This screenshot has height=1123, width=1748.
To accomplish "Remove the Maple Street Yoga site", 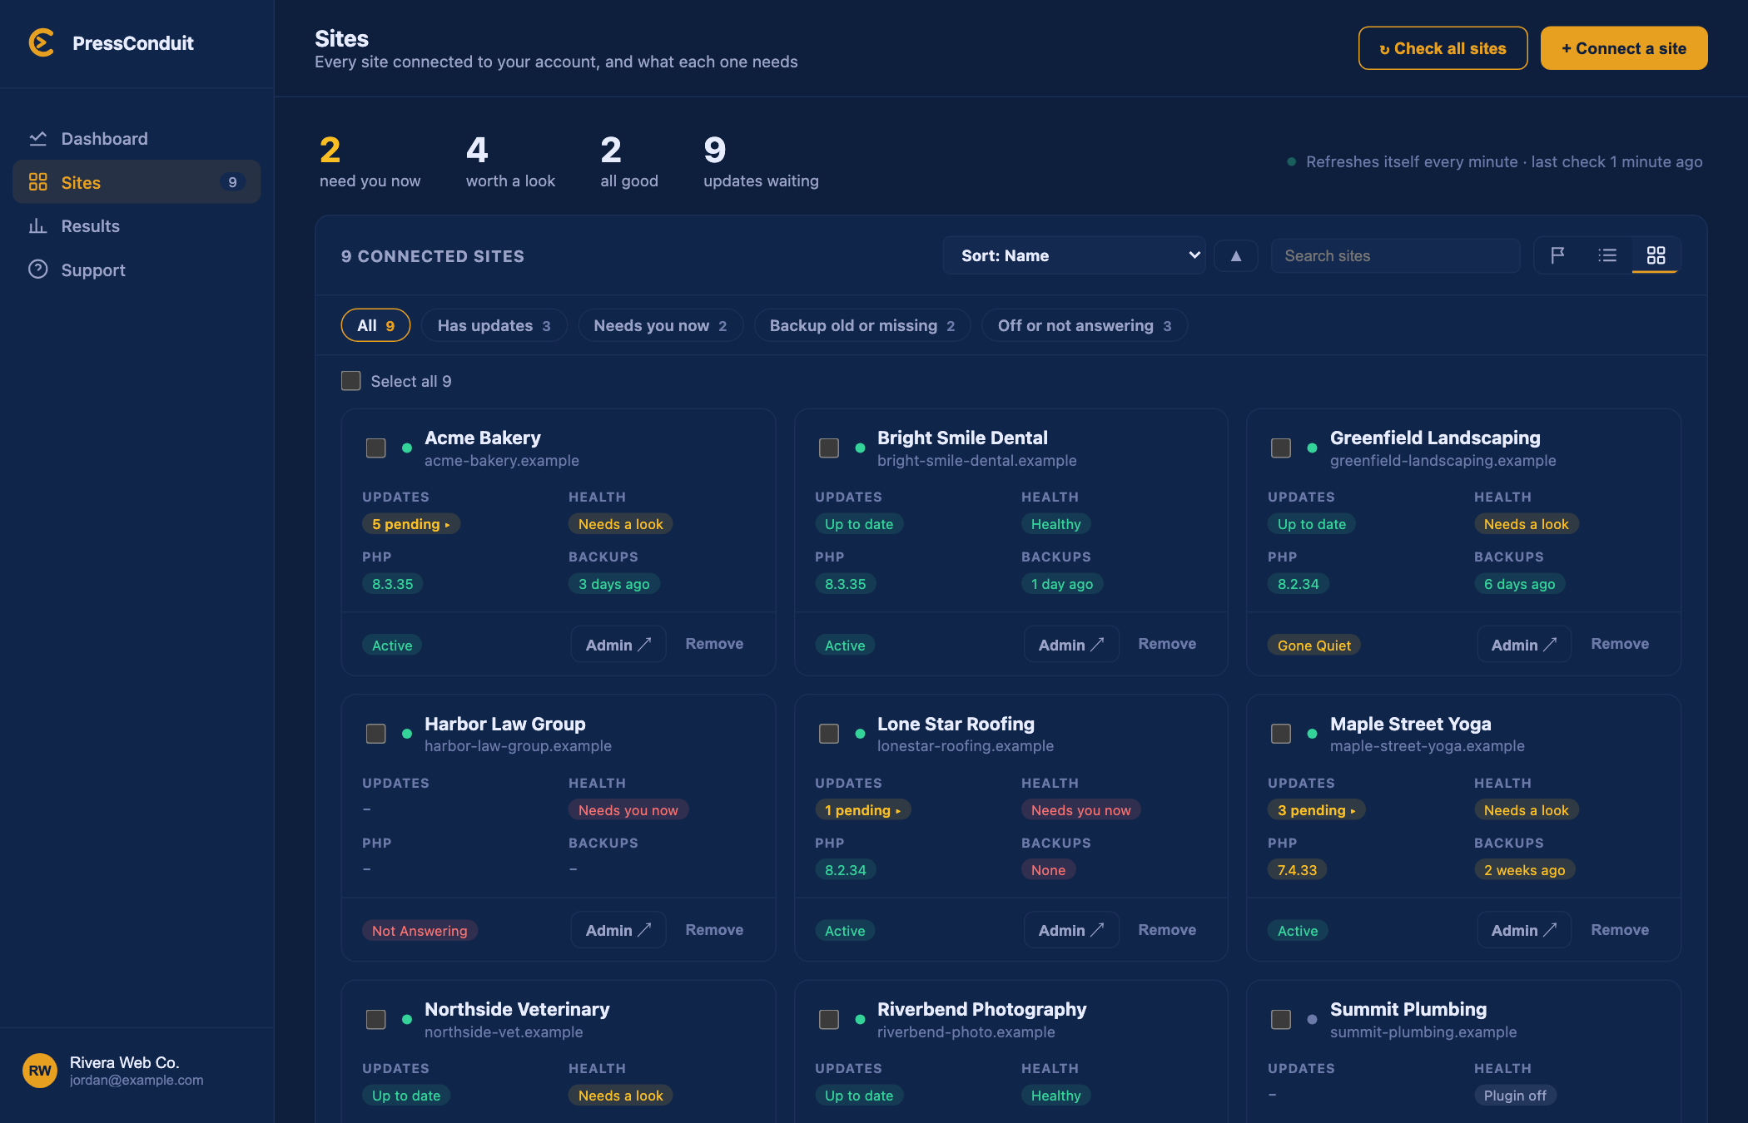I will point(1620,930).
